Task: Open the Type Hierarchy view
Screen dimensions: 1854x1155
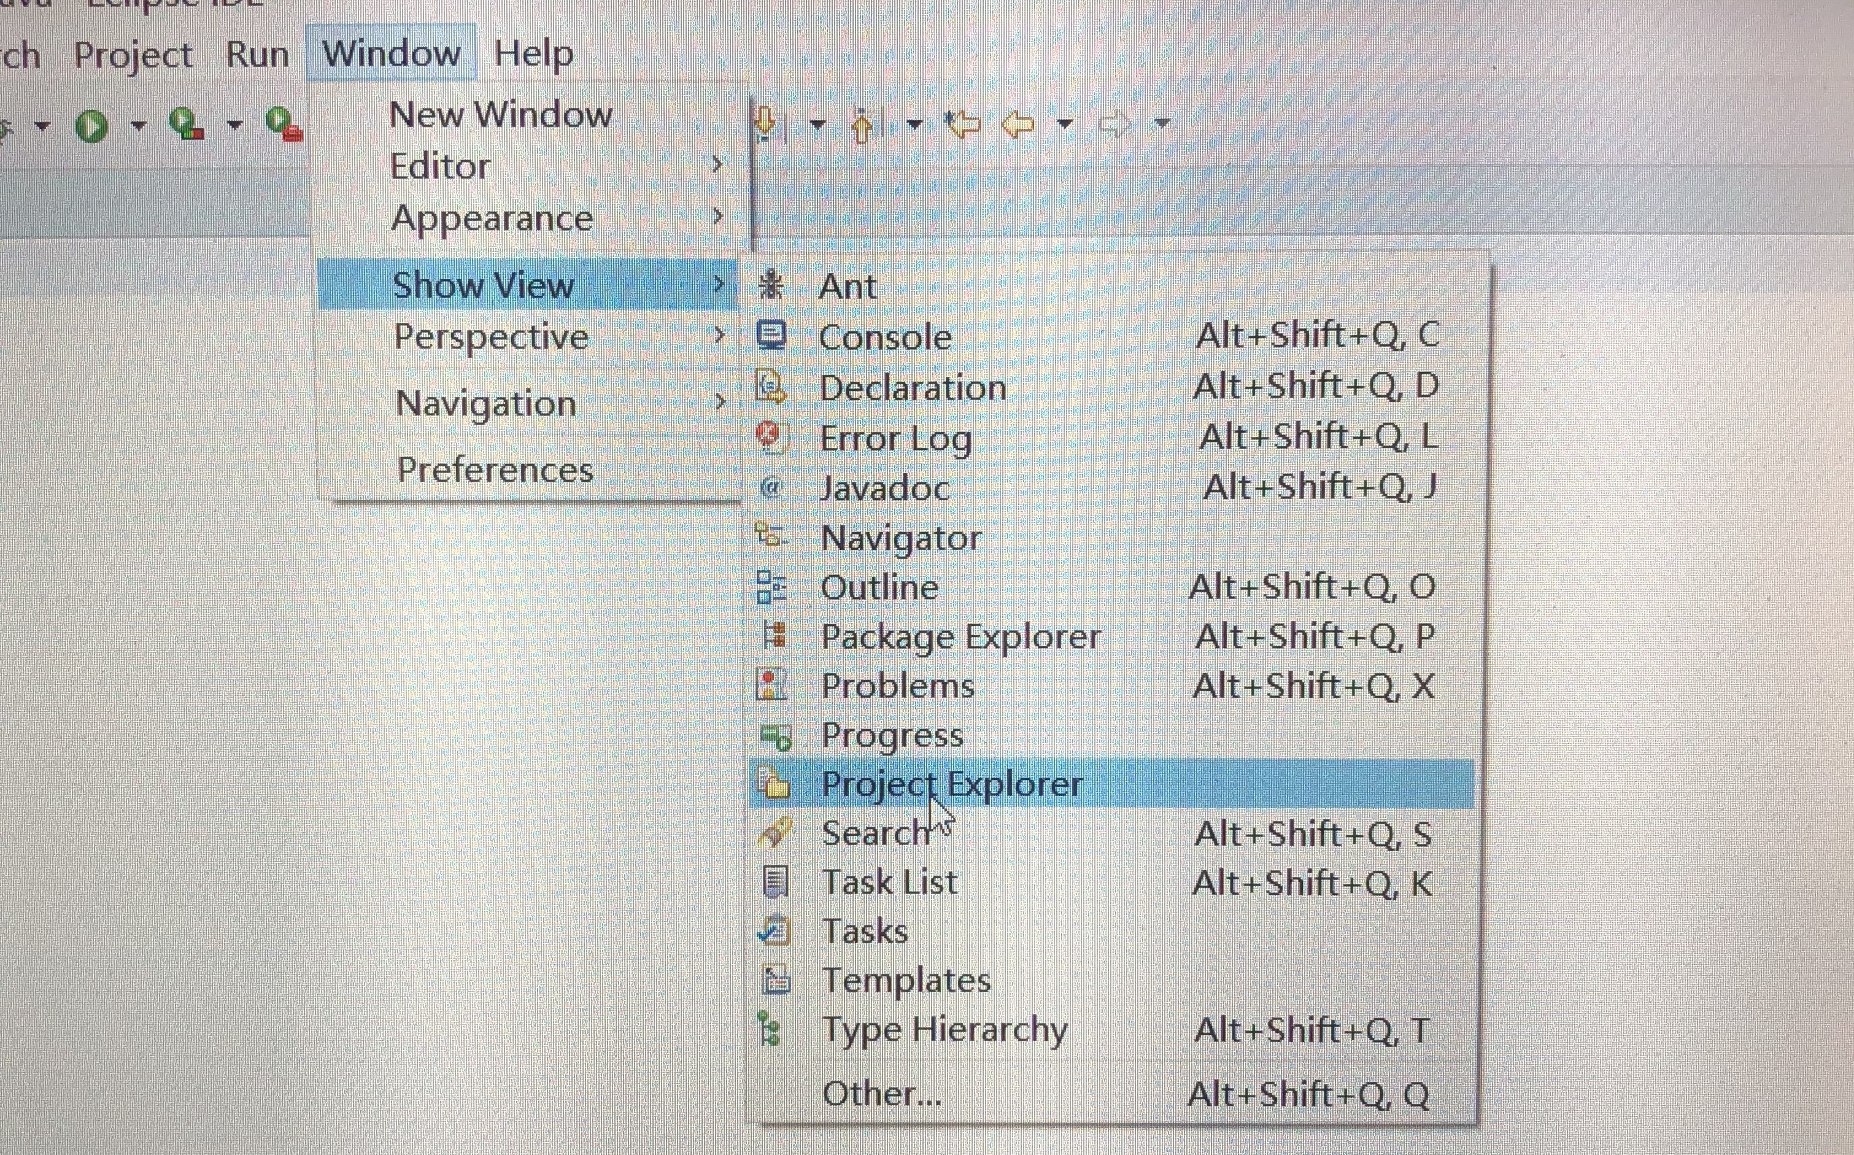Action: [x=944, y=1030]
